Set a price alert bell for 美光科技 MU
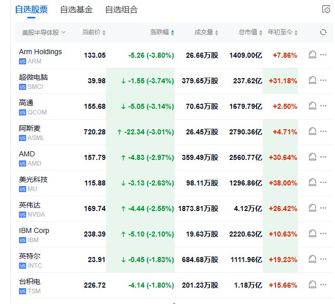Viewport: 335px width, 304px height. (312, 182)
